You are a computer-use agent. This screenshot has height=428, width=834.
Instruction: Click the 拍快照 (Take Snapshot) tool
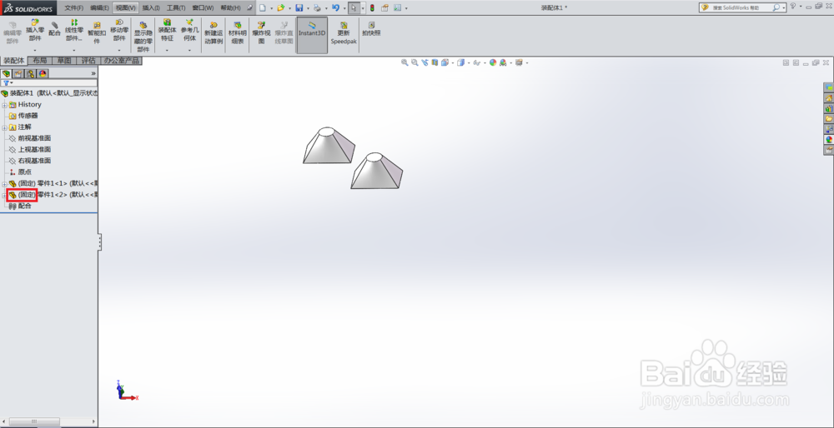[x=371, y=29]
